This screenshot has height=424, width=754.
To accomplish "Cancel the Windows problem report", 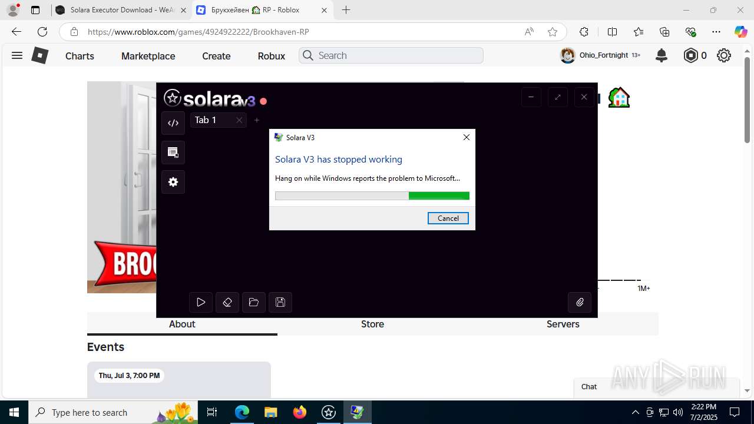I will point(448,218).
